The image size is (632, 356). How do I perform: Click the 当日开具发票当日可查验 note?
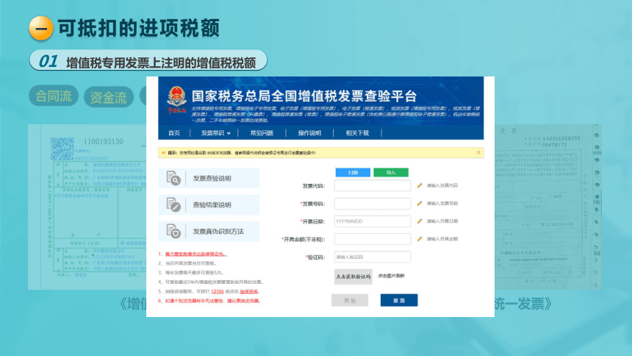190,263
